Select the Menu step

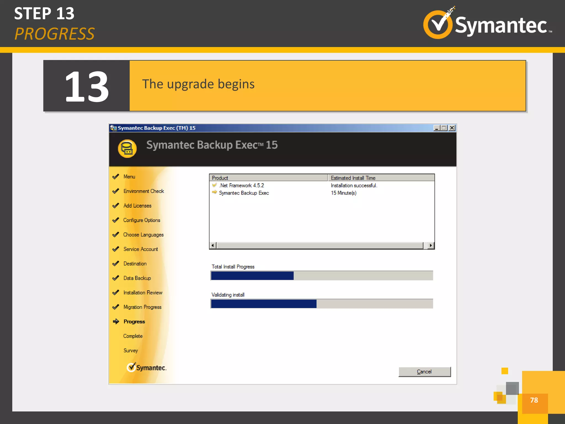[x=129, y=177]
